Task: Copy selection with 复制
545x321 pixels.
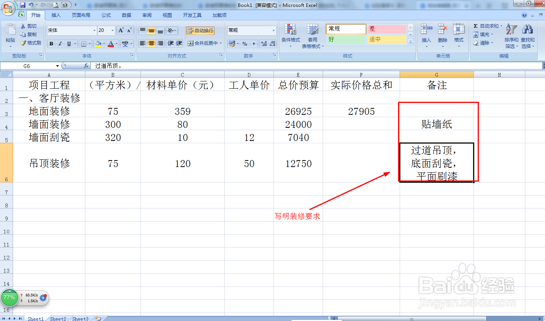Action: [29, 35]
